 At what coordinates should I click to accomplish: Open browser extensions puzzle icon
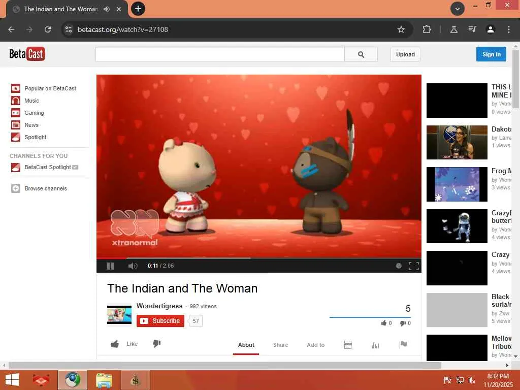click(x=427, y=29)
